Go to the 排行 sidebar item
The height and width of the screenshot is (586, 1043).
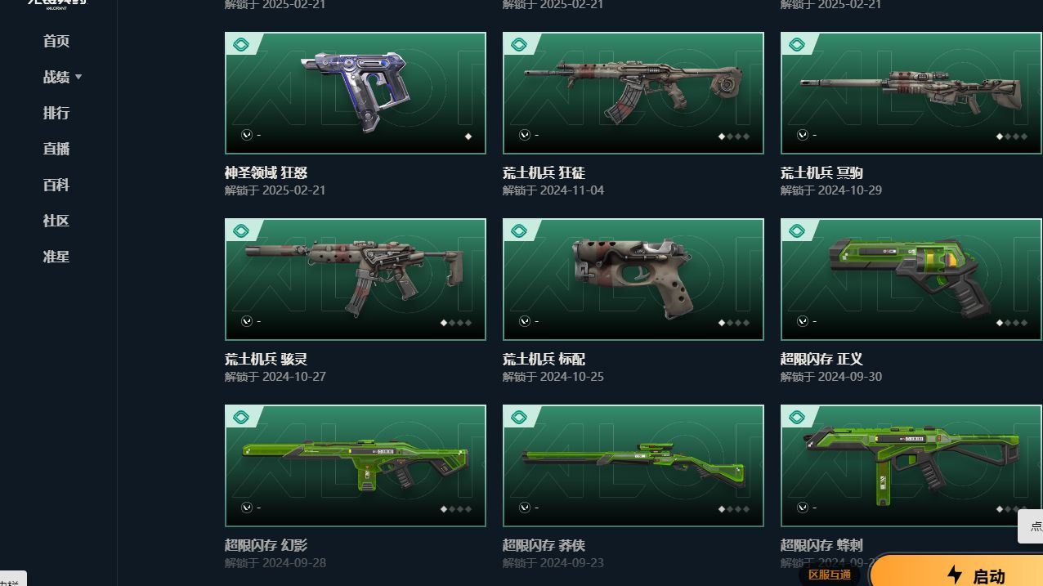[56, 113]
